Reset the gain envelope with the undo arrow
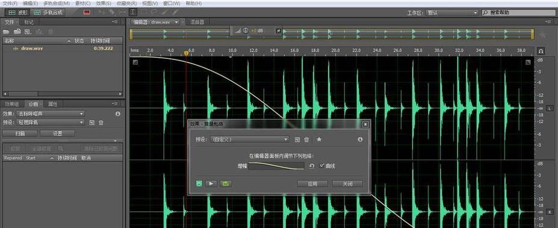 (x=312, y=166)
